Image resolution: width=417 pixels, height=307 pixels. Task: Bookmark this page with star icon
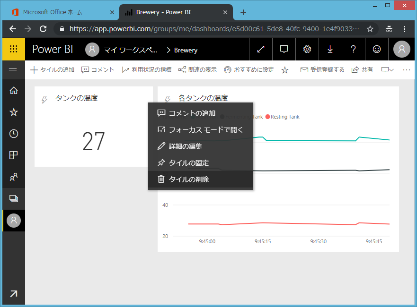pos(370,29)
